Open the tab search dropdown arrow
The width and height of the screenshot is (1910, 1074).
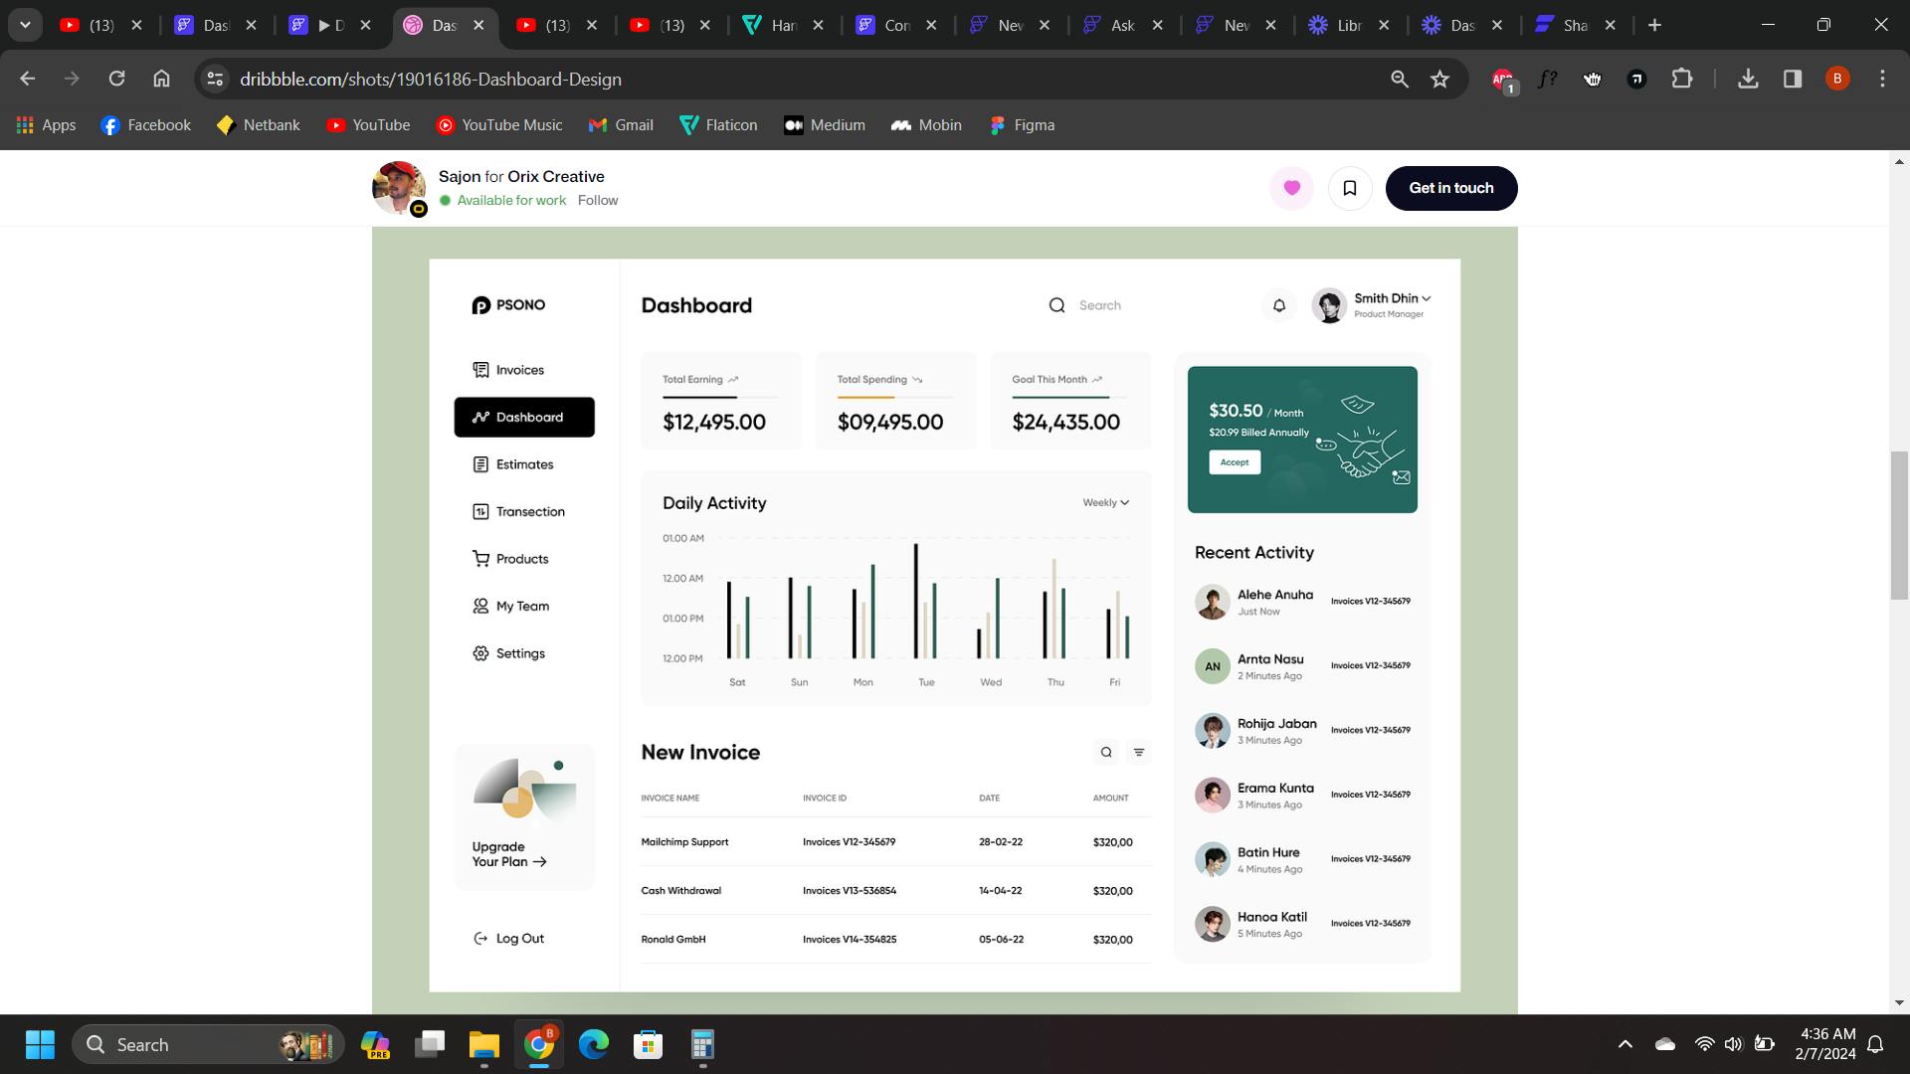pos(25,25)
